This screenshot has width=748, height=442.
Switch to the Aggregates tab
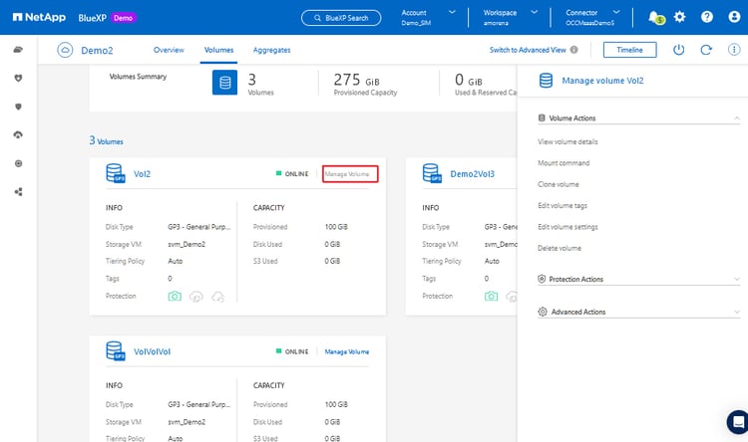pyautogui.click(x=272, y=50)
